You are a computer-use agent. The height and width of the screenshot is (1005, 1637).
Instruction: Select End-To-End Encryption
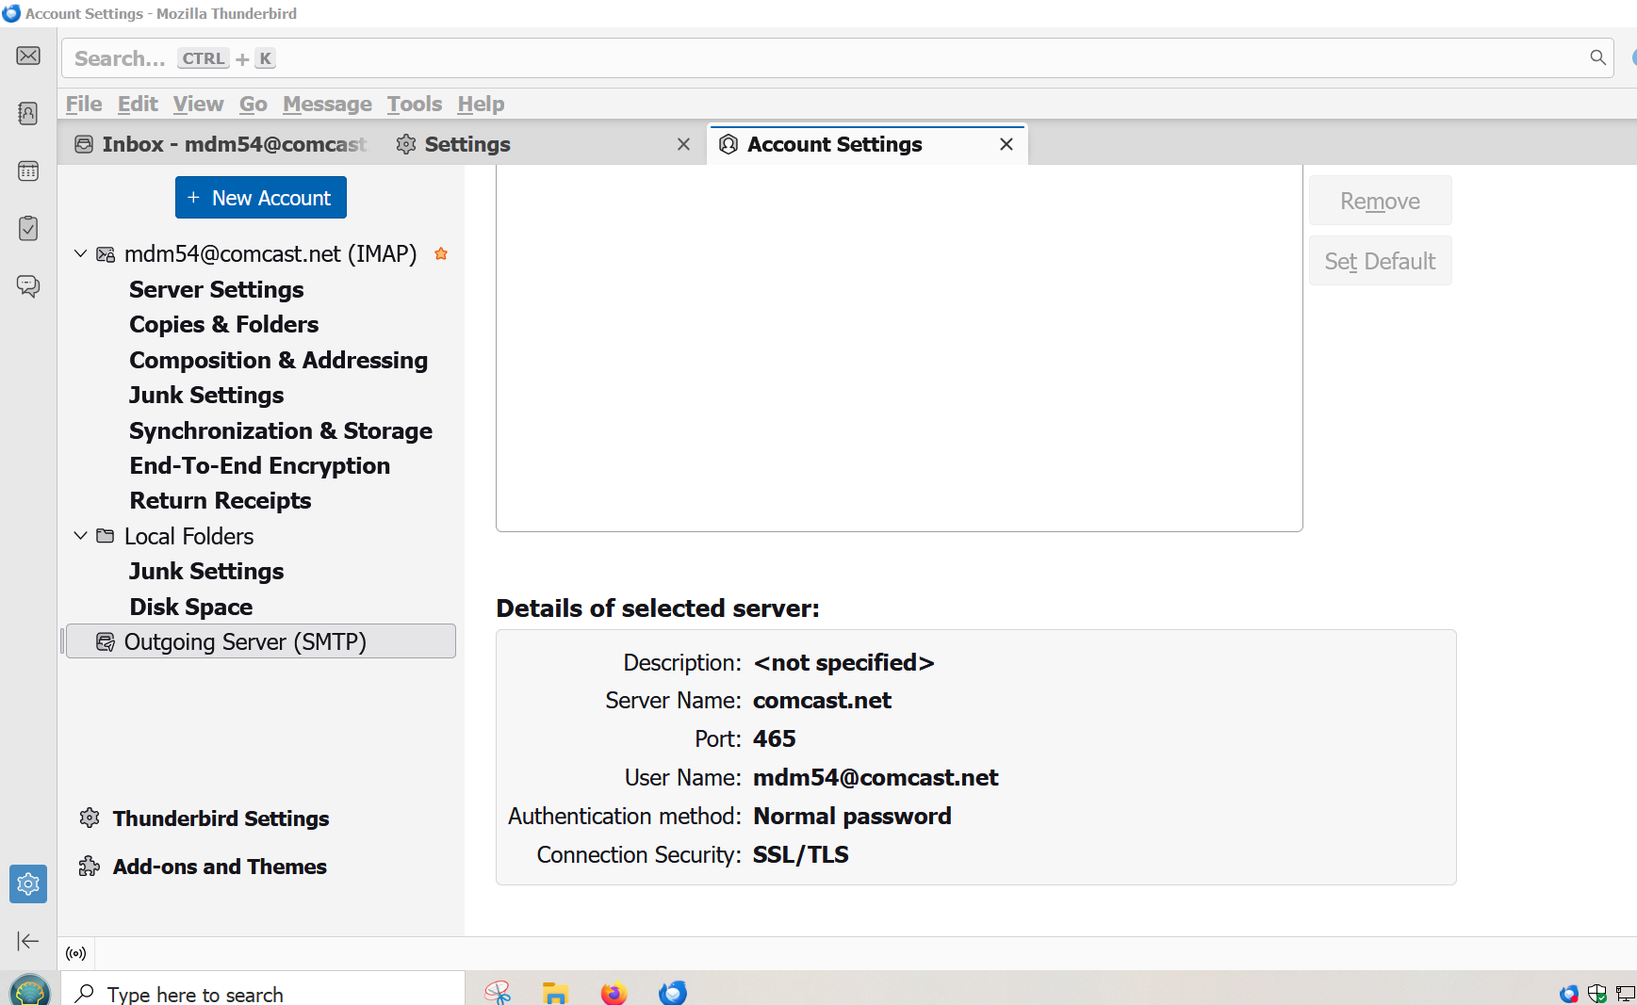[x=260, y=465]
